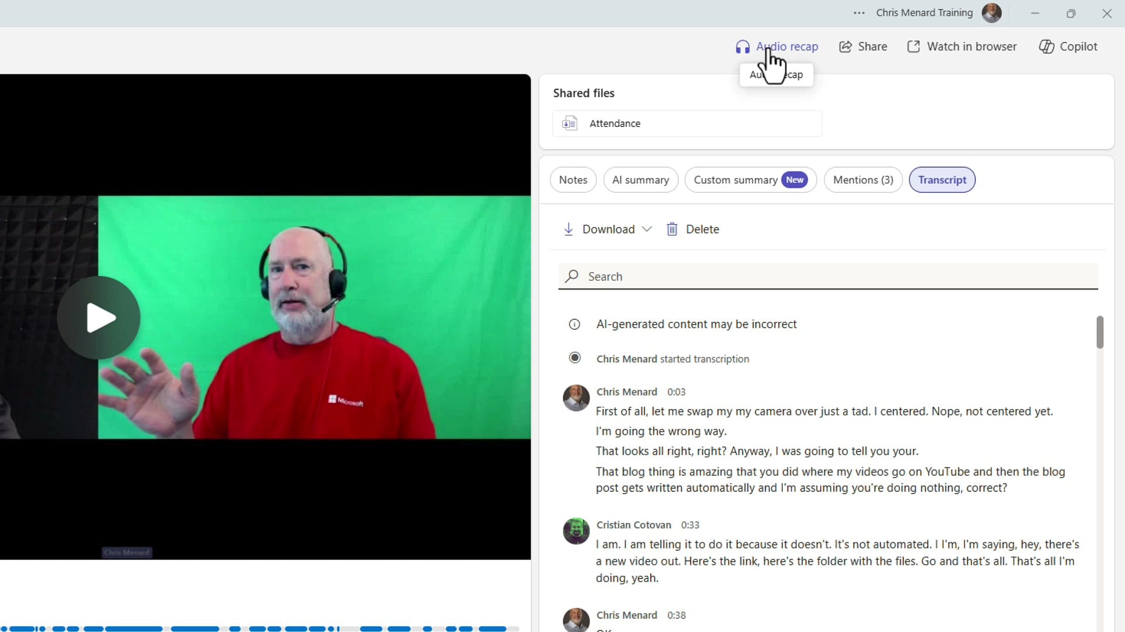
Task: Open the Attendance shared file icon
Action: coord(570,123)
